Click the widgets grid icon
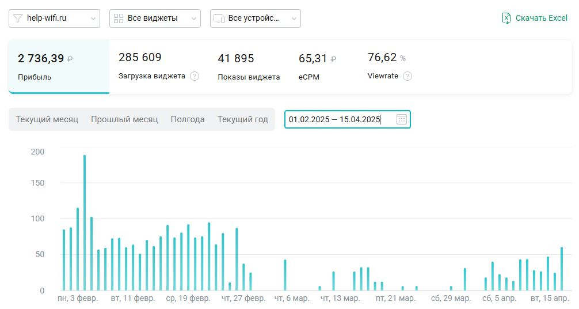This screenshot has width=579, height=309. coord(119,18)
